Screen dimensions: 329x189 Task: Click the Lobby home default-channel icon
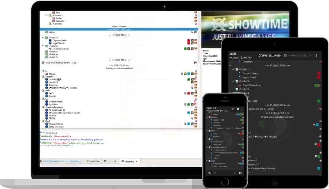(192, 32)
